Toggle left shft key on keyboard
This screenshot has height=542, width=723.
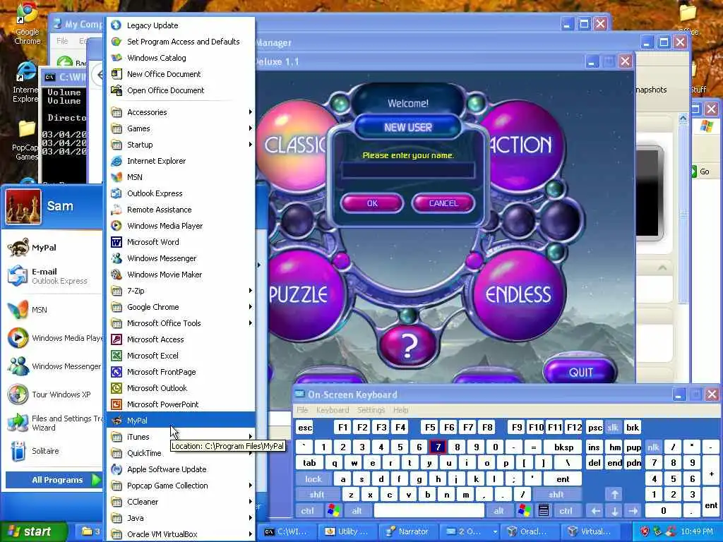317,495
